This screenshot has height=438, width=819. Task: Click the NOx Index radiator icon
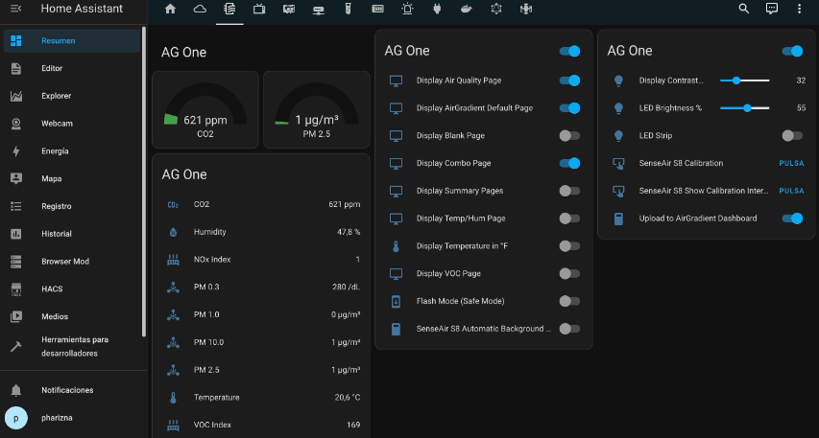point(173,260)
